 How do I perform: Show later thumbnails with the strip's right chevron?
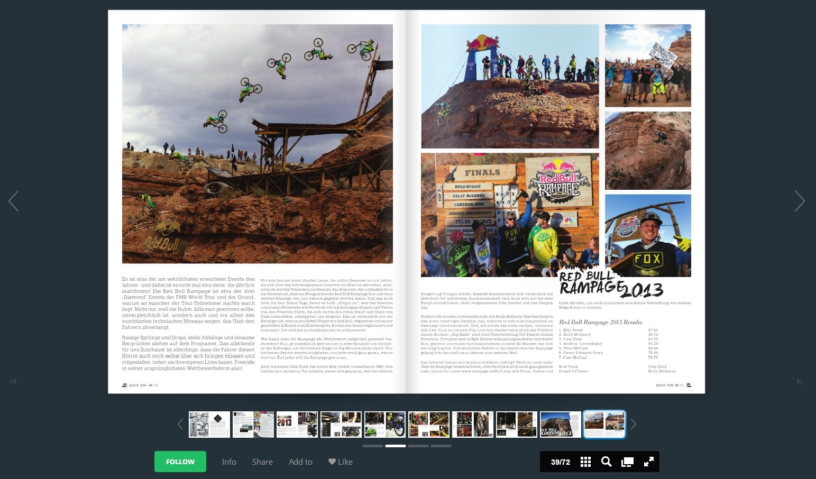pyautogui.click(x=633, y=424)
